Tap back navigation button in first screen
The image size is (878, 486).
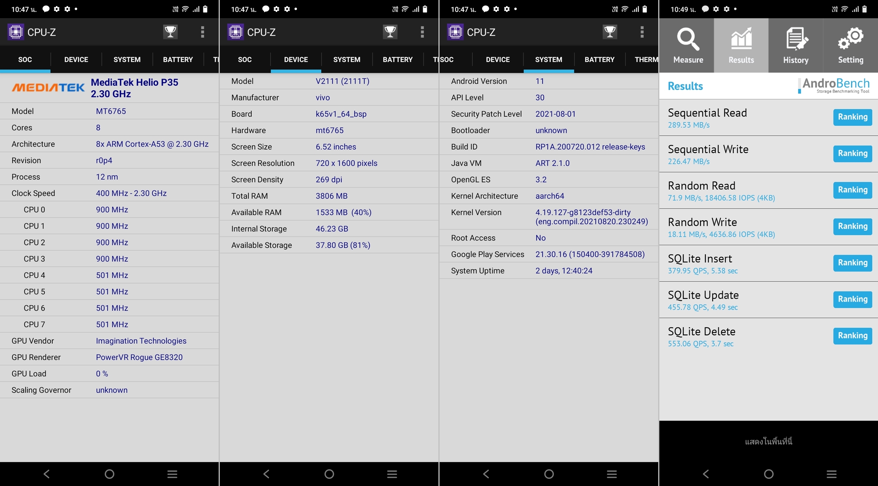coord(47,474)
